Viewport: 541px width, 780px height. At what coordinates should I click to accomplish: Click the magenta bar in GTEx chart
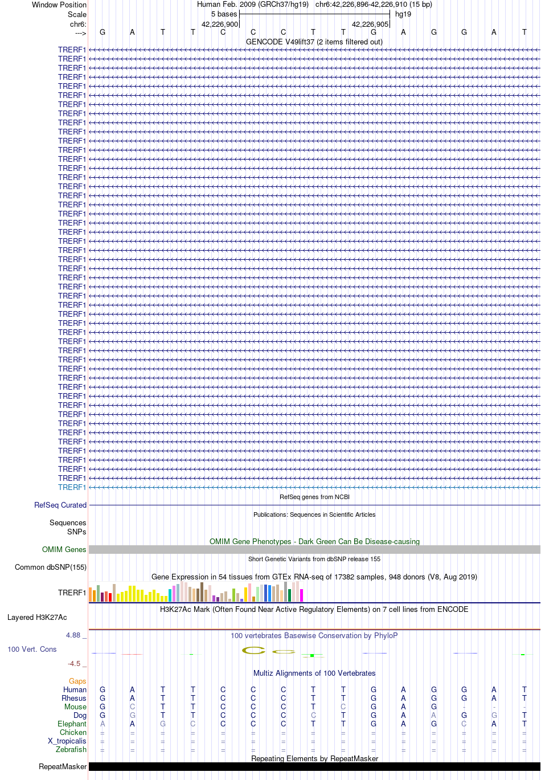(301, 595)
